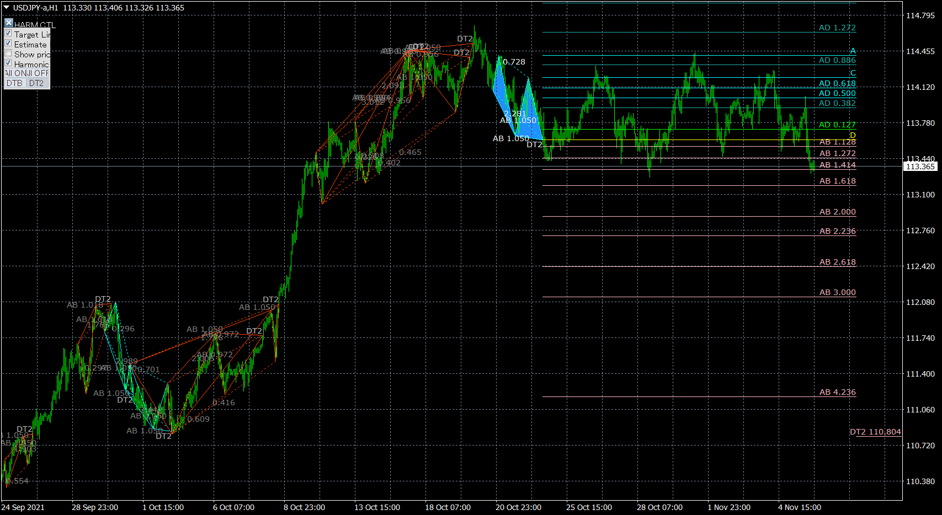Select the AB 1.414 level label

[838, 165]
